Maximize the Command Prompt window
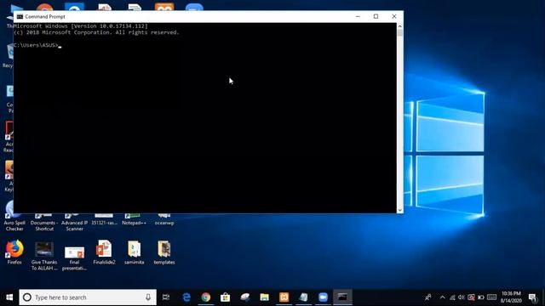The image size is (545, 306). pos(376,17)
